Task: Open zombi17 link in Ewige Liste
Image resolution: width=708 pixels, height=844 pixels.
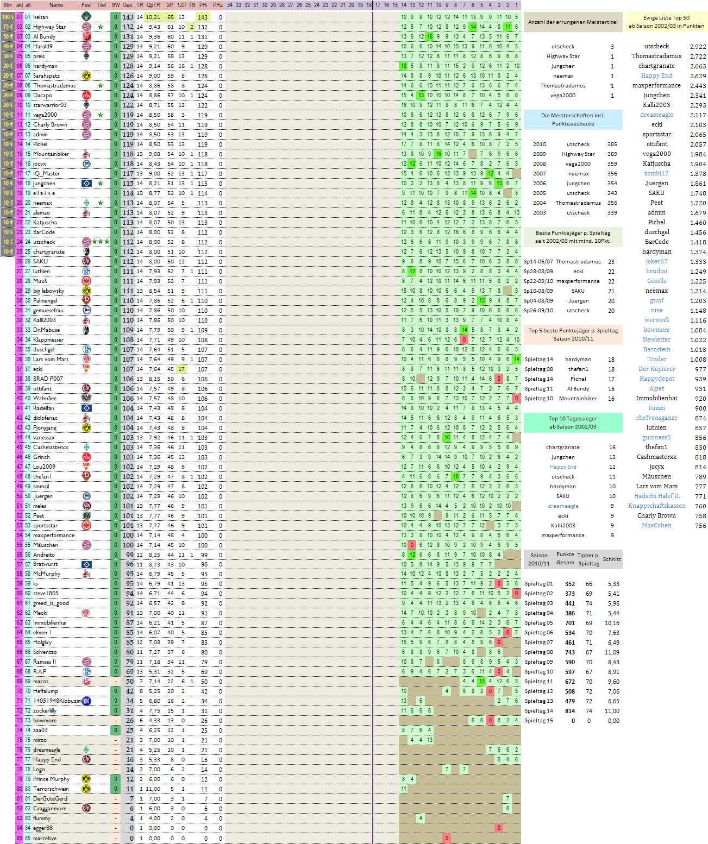Action: click(656, 174)
